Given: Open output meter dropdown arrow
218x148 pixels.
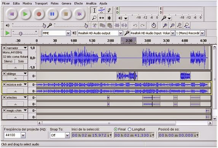Looking at the screenshot, I should tap(126, 18).
